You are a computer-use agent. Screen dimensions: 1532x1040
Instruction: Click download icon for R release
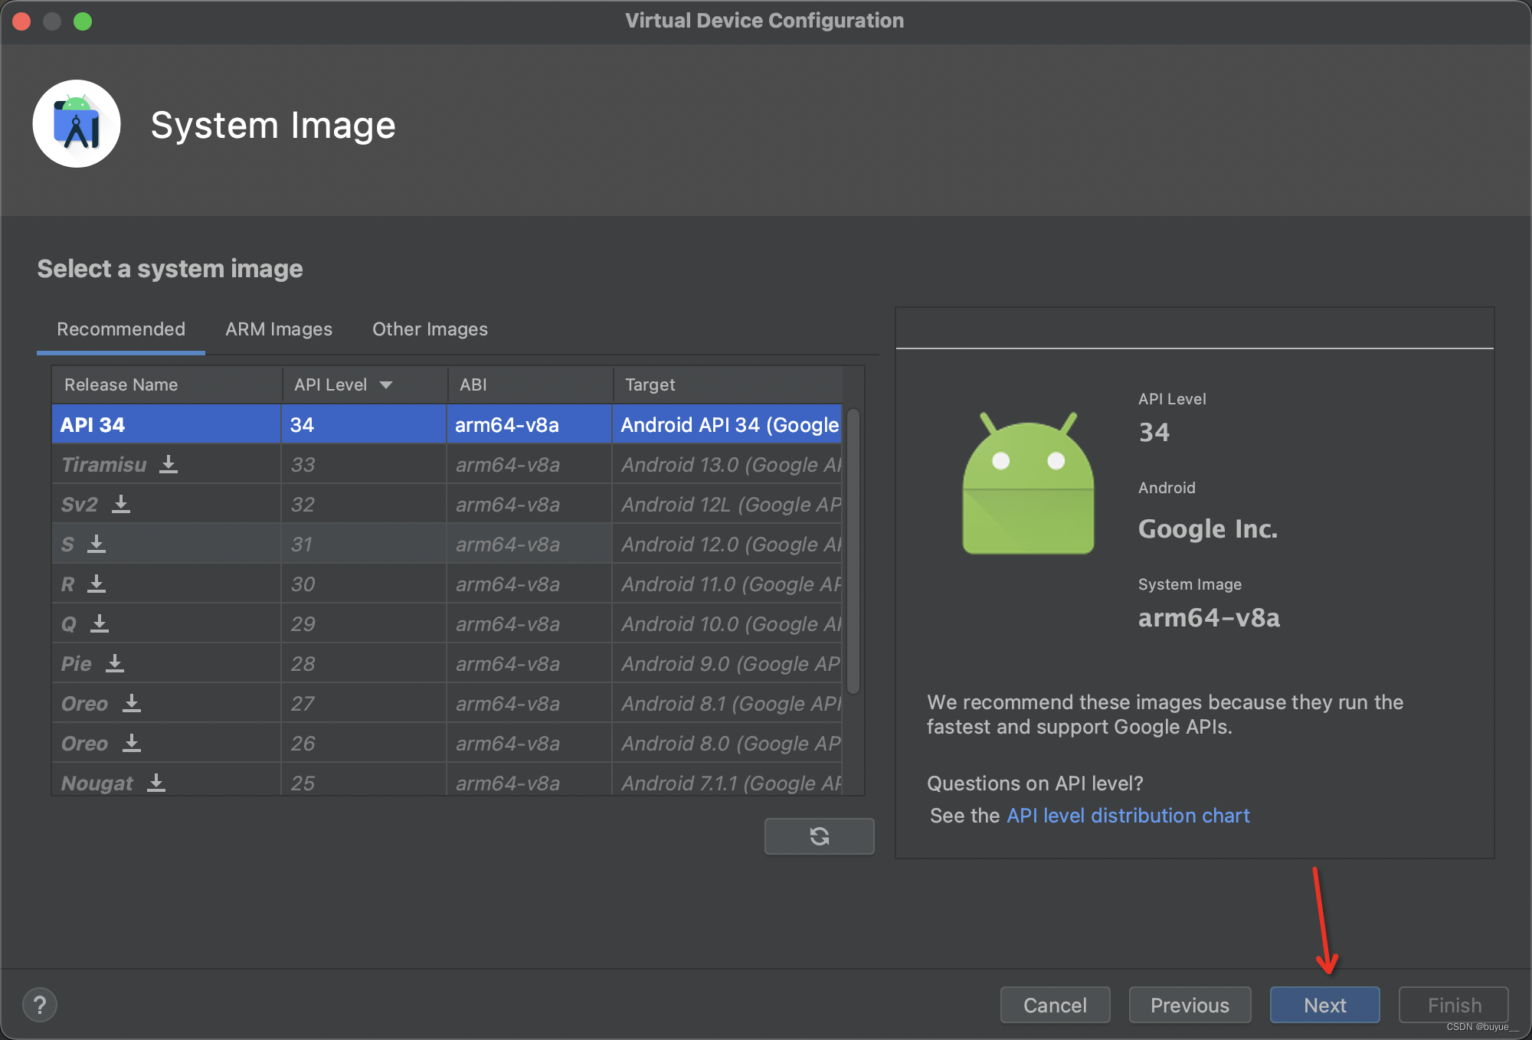97,584
